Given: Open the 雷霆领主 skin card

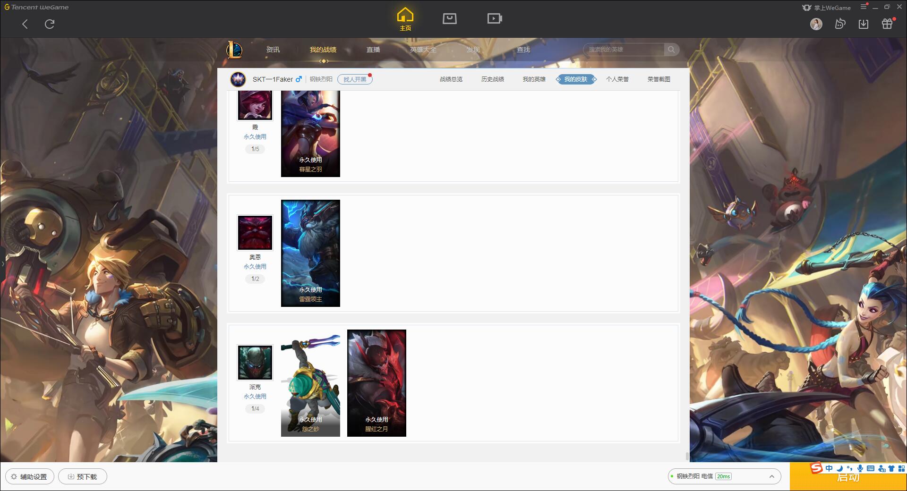Looking at the screenshot, I should [x=310, y=253].
